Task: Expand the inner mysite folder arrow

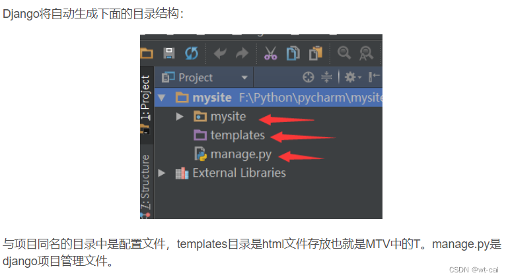Action: point(180,116)
